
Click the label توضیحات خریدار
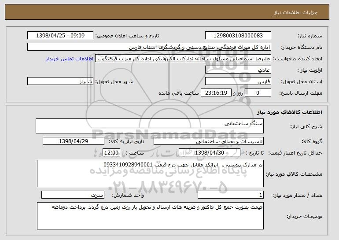[304, 216]
